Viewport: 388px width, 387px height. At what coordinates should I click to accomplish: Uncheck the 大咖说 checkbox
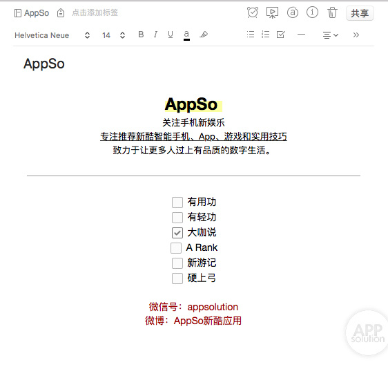177,233
